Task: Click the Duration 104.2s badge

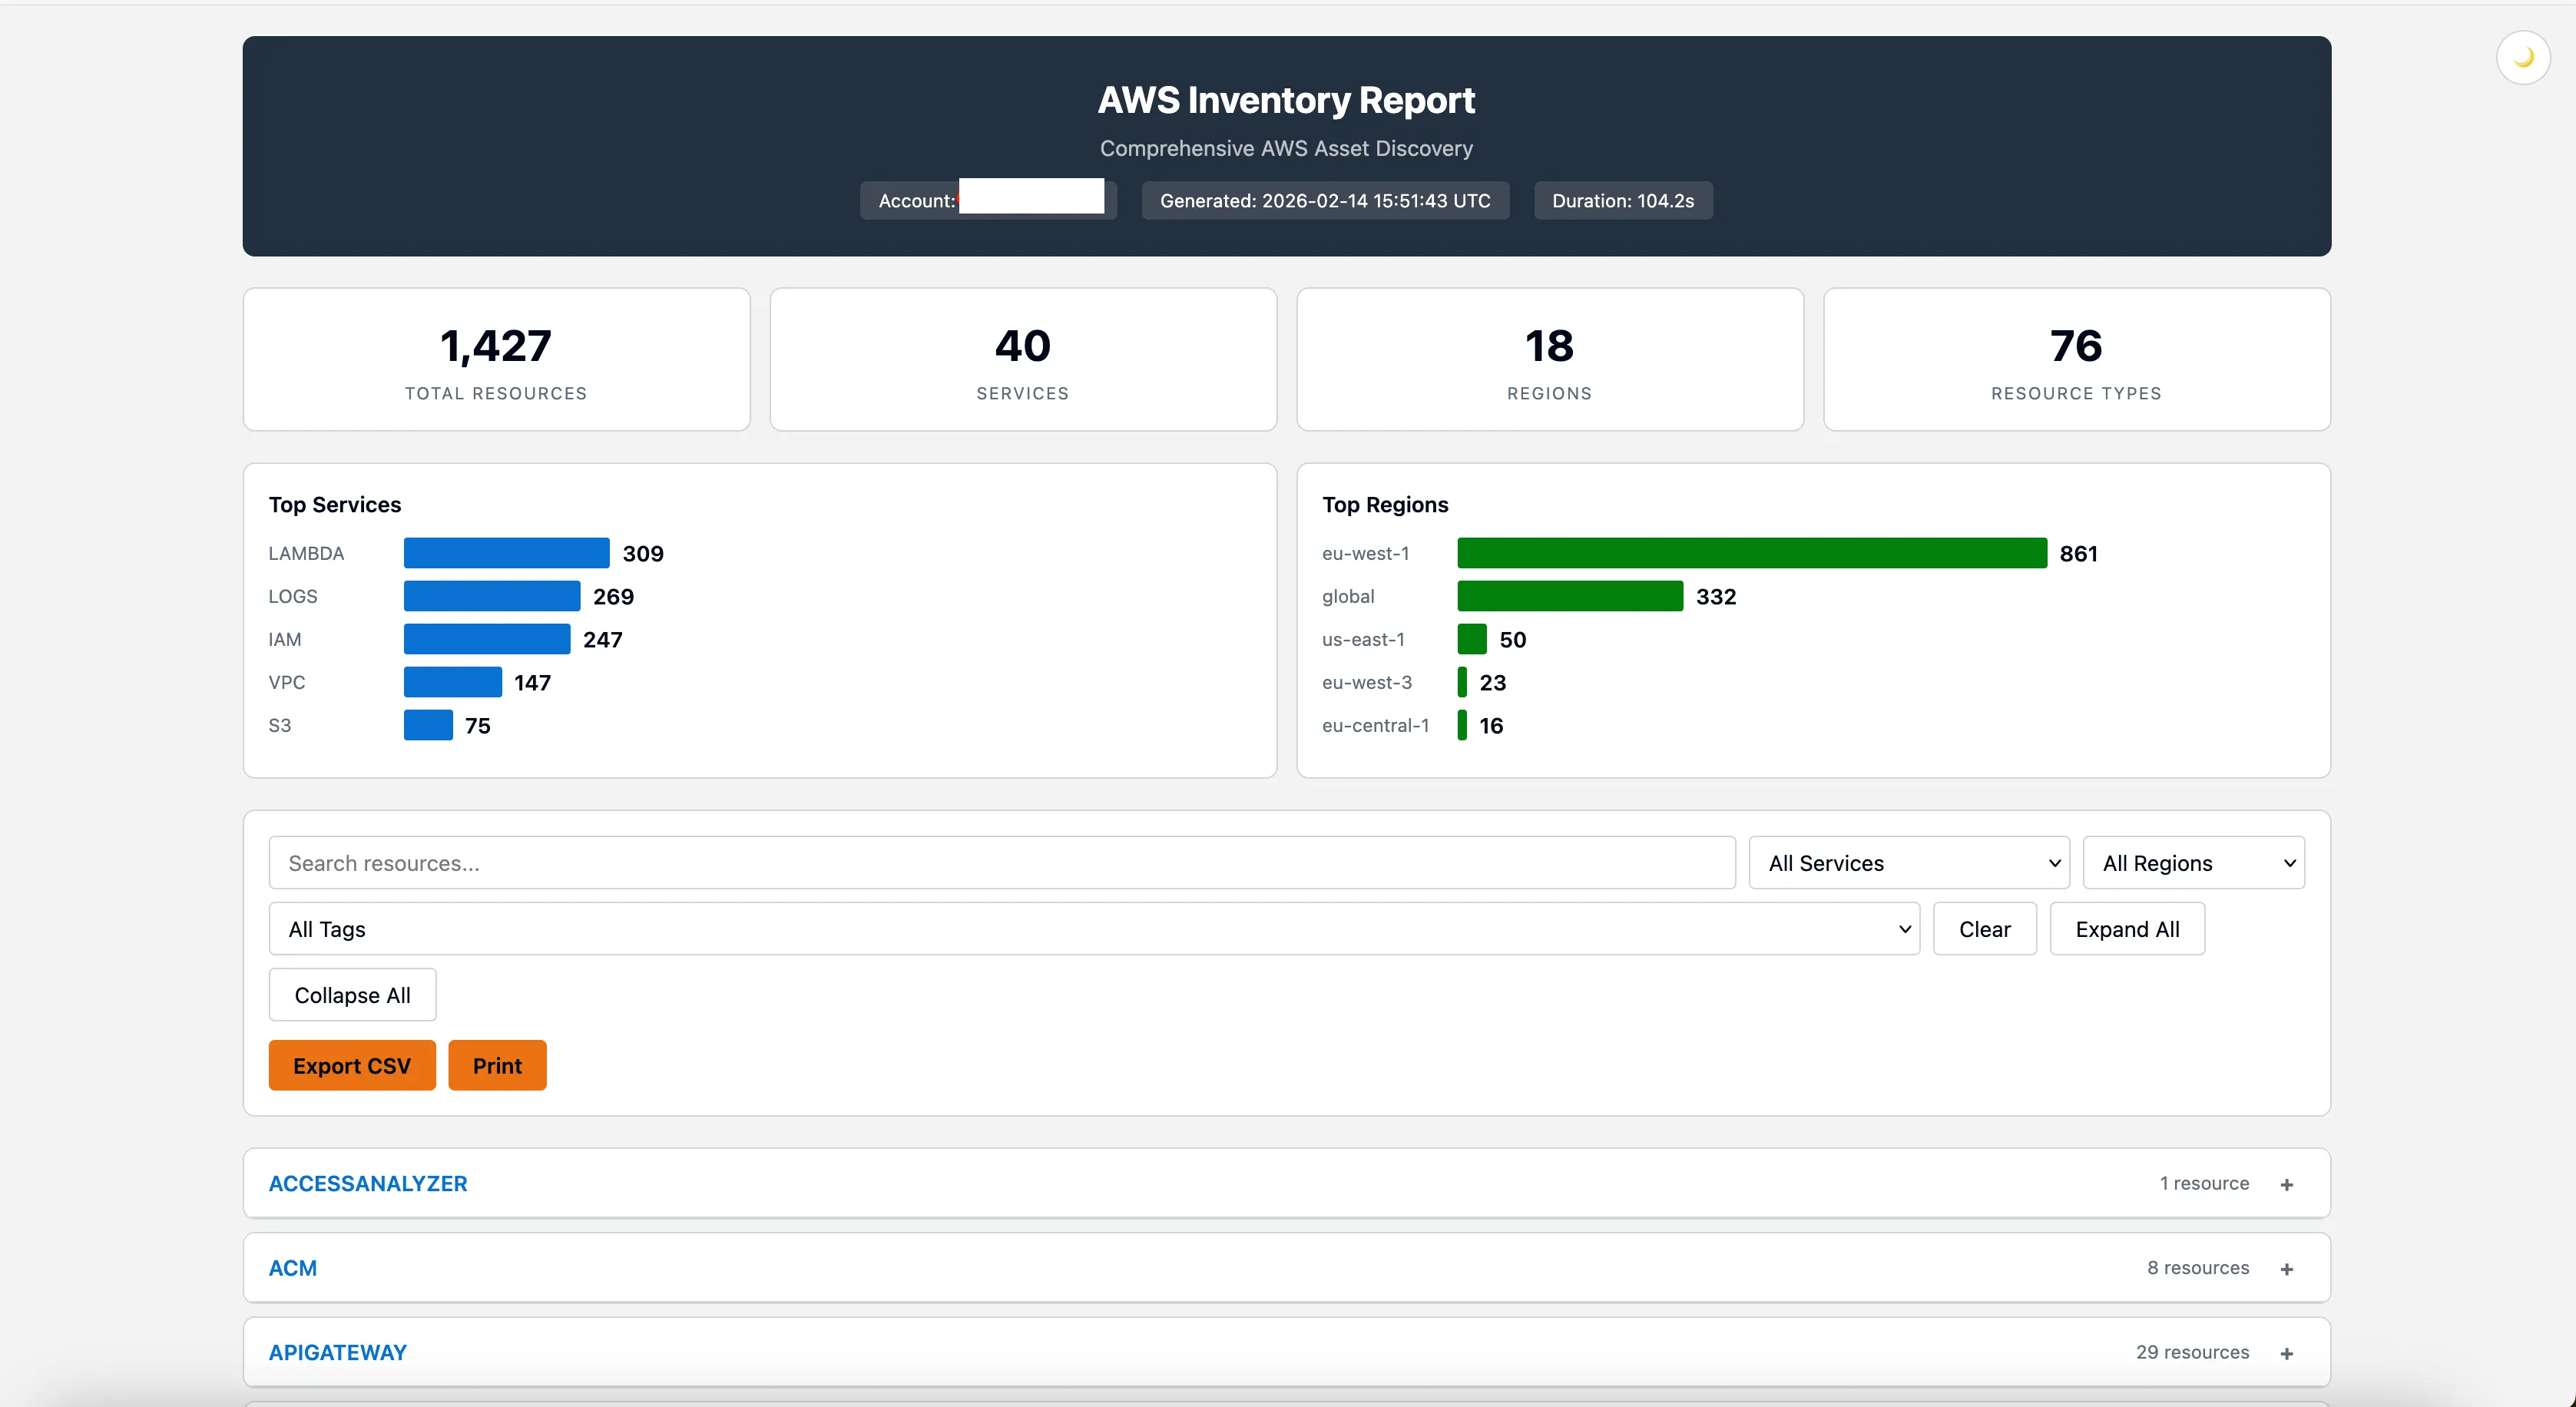Action: point(1622,200)
